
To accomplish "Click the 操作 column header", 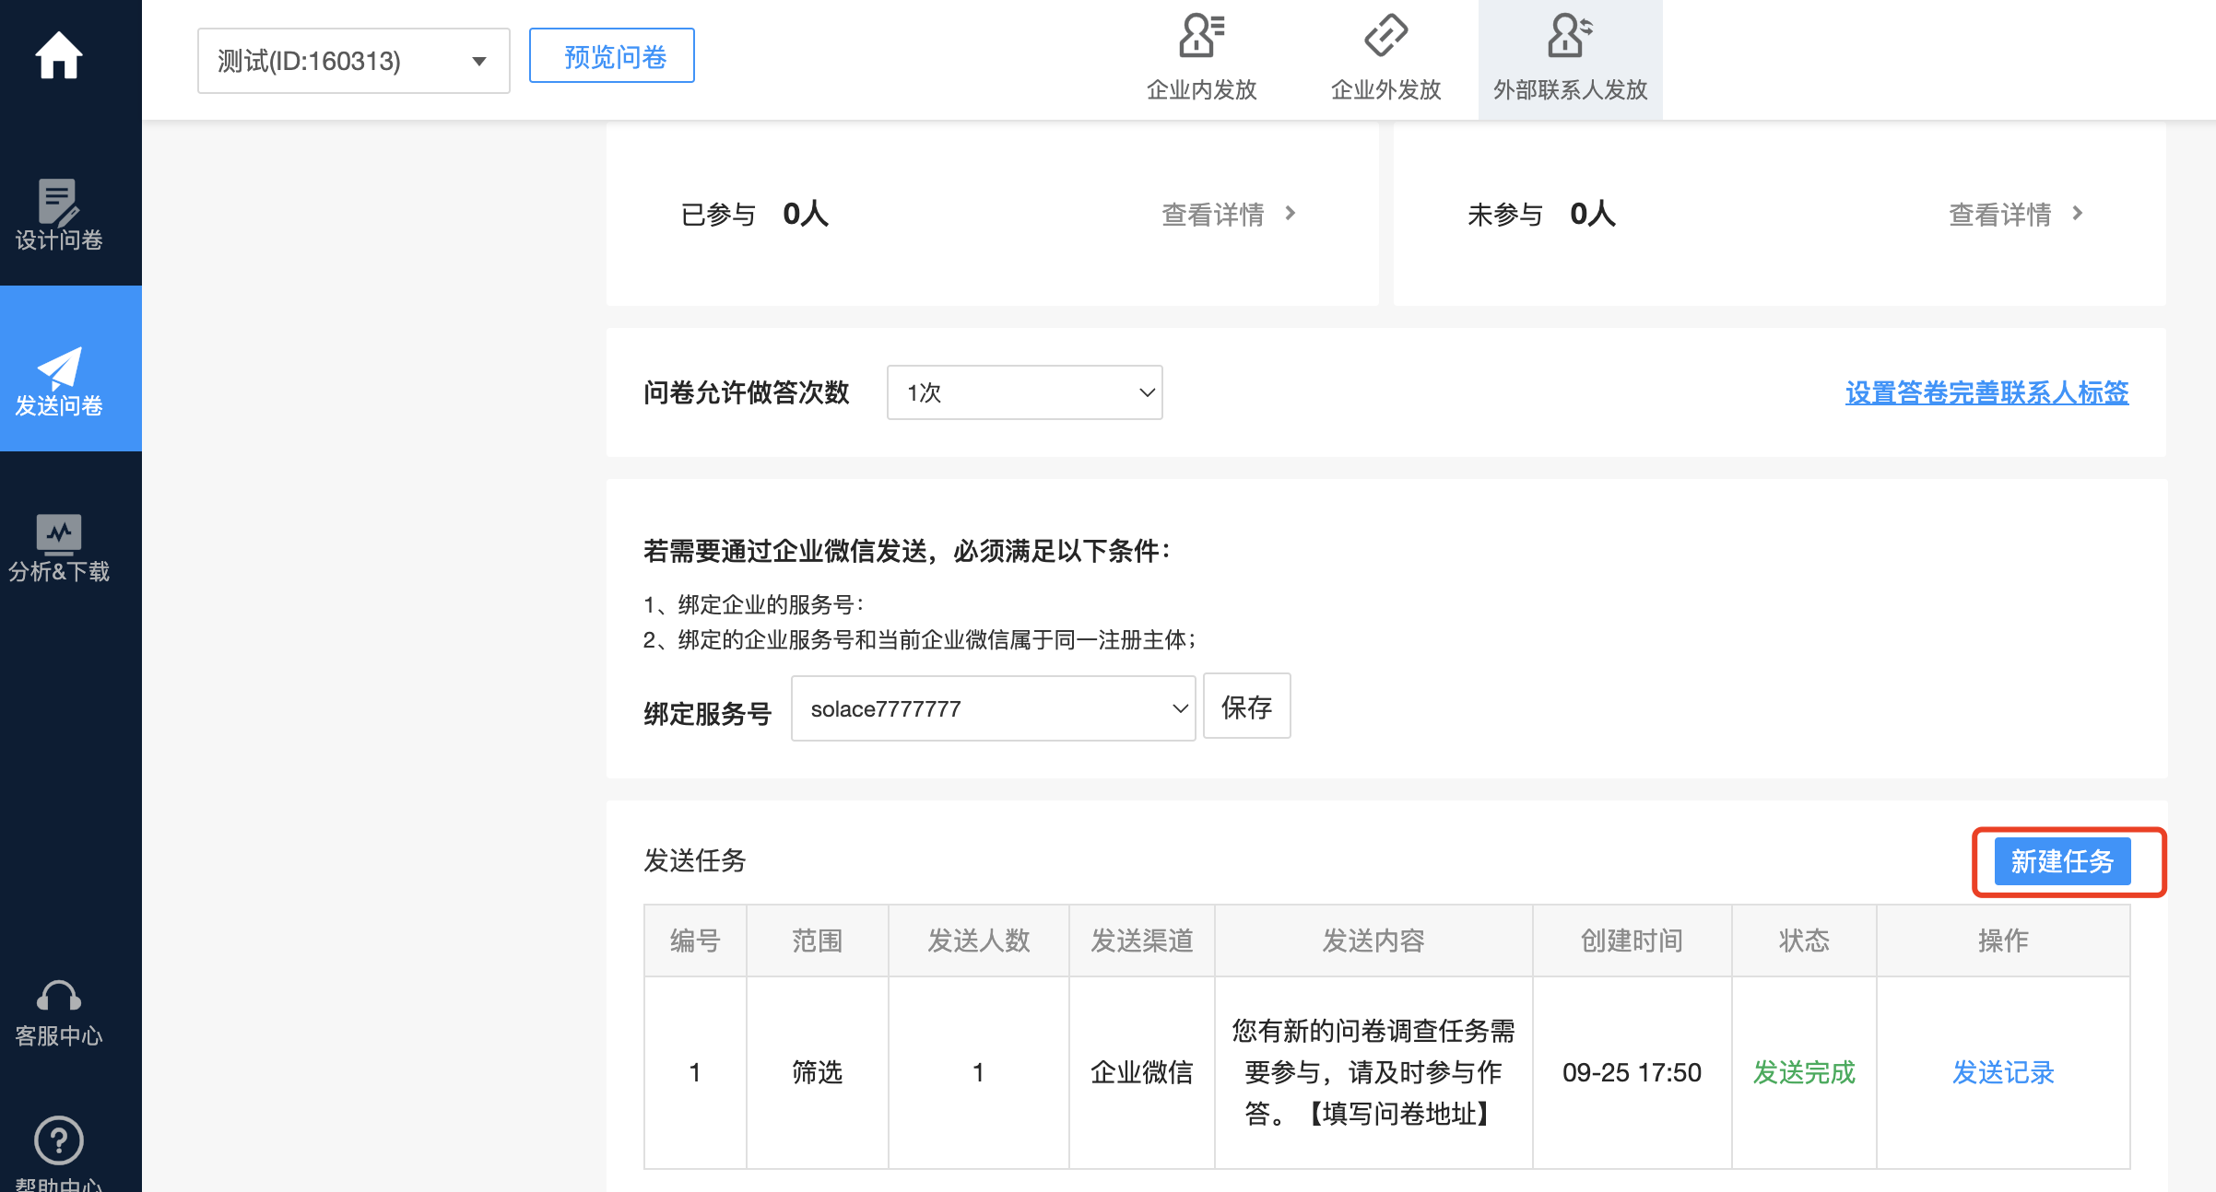I will tap(2004, 941).
